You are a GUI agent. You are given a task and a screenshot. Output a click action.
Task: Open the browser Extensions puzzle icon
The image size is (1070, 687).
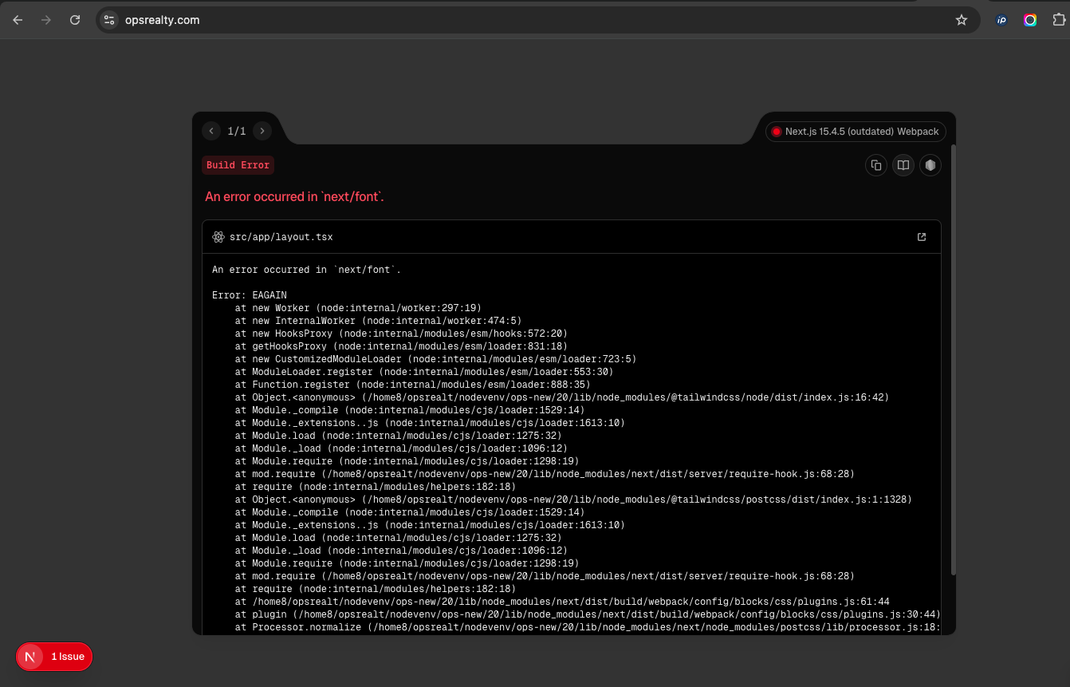coord(1059,20)
